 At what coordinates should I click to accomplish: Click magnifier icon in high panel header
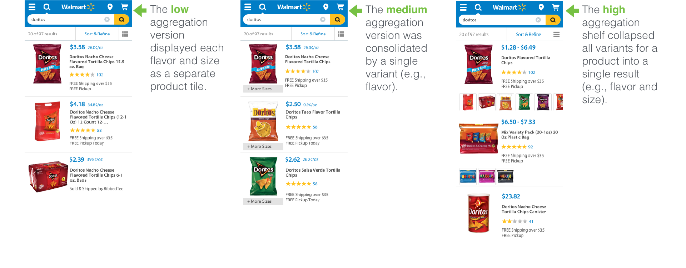(x=478, y=7)
